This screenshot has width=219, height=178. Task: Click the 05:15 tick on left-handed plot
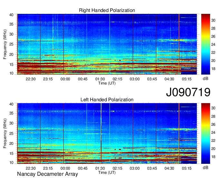[x=187, y=168]
